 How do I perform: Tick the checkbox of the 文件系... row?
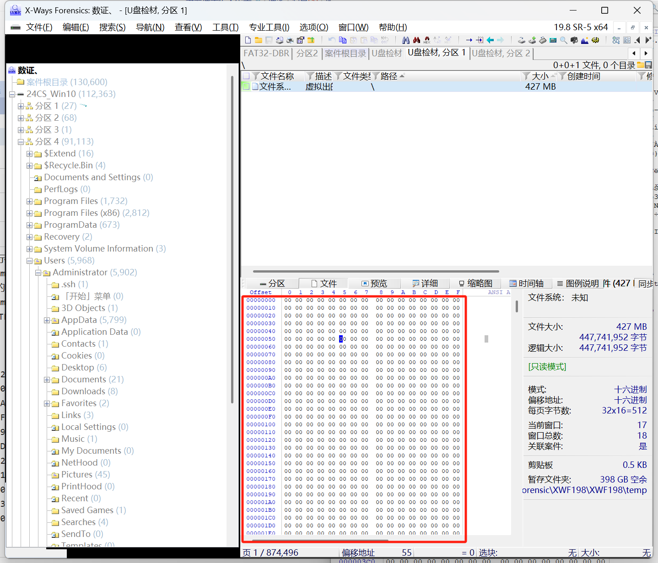(x=247, y=86)
